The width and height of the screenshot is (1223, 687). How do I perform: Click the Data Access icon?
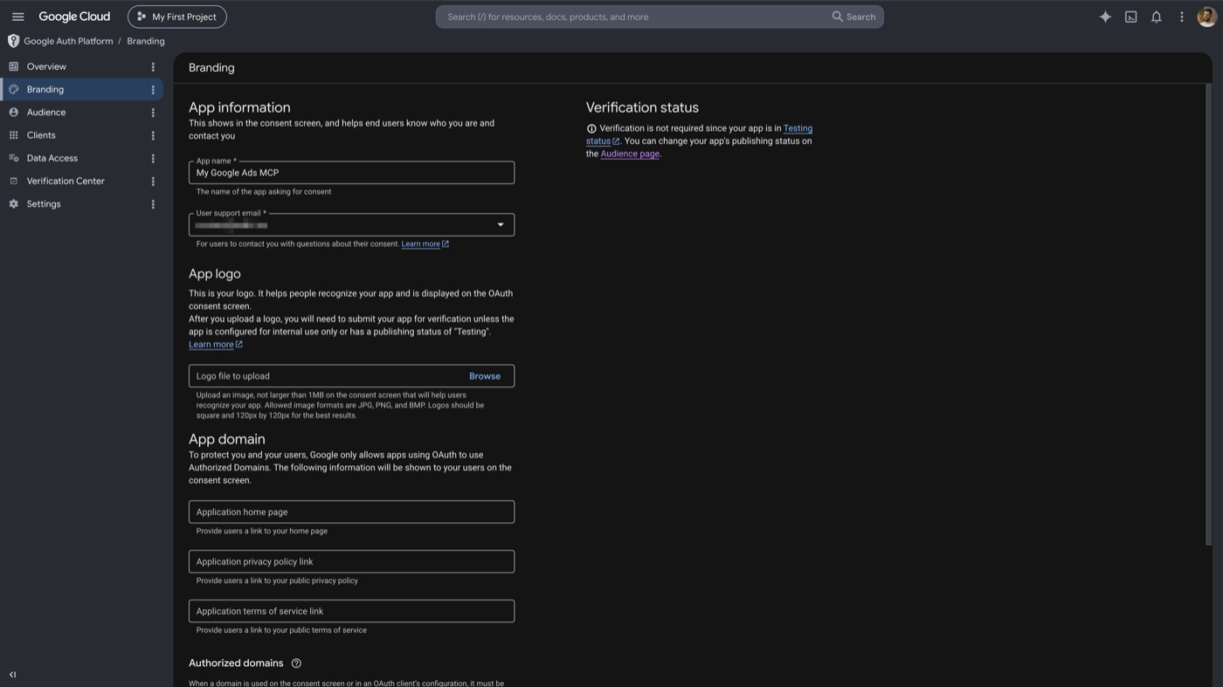point(13,158)
